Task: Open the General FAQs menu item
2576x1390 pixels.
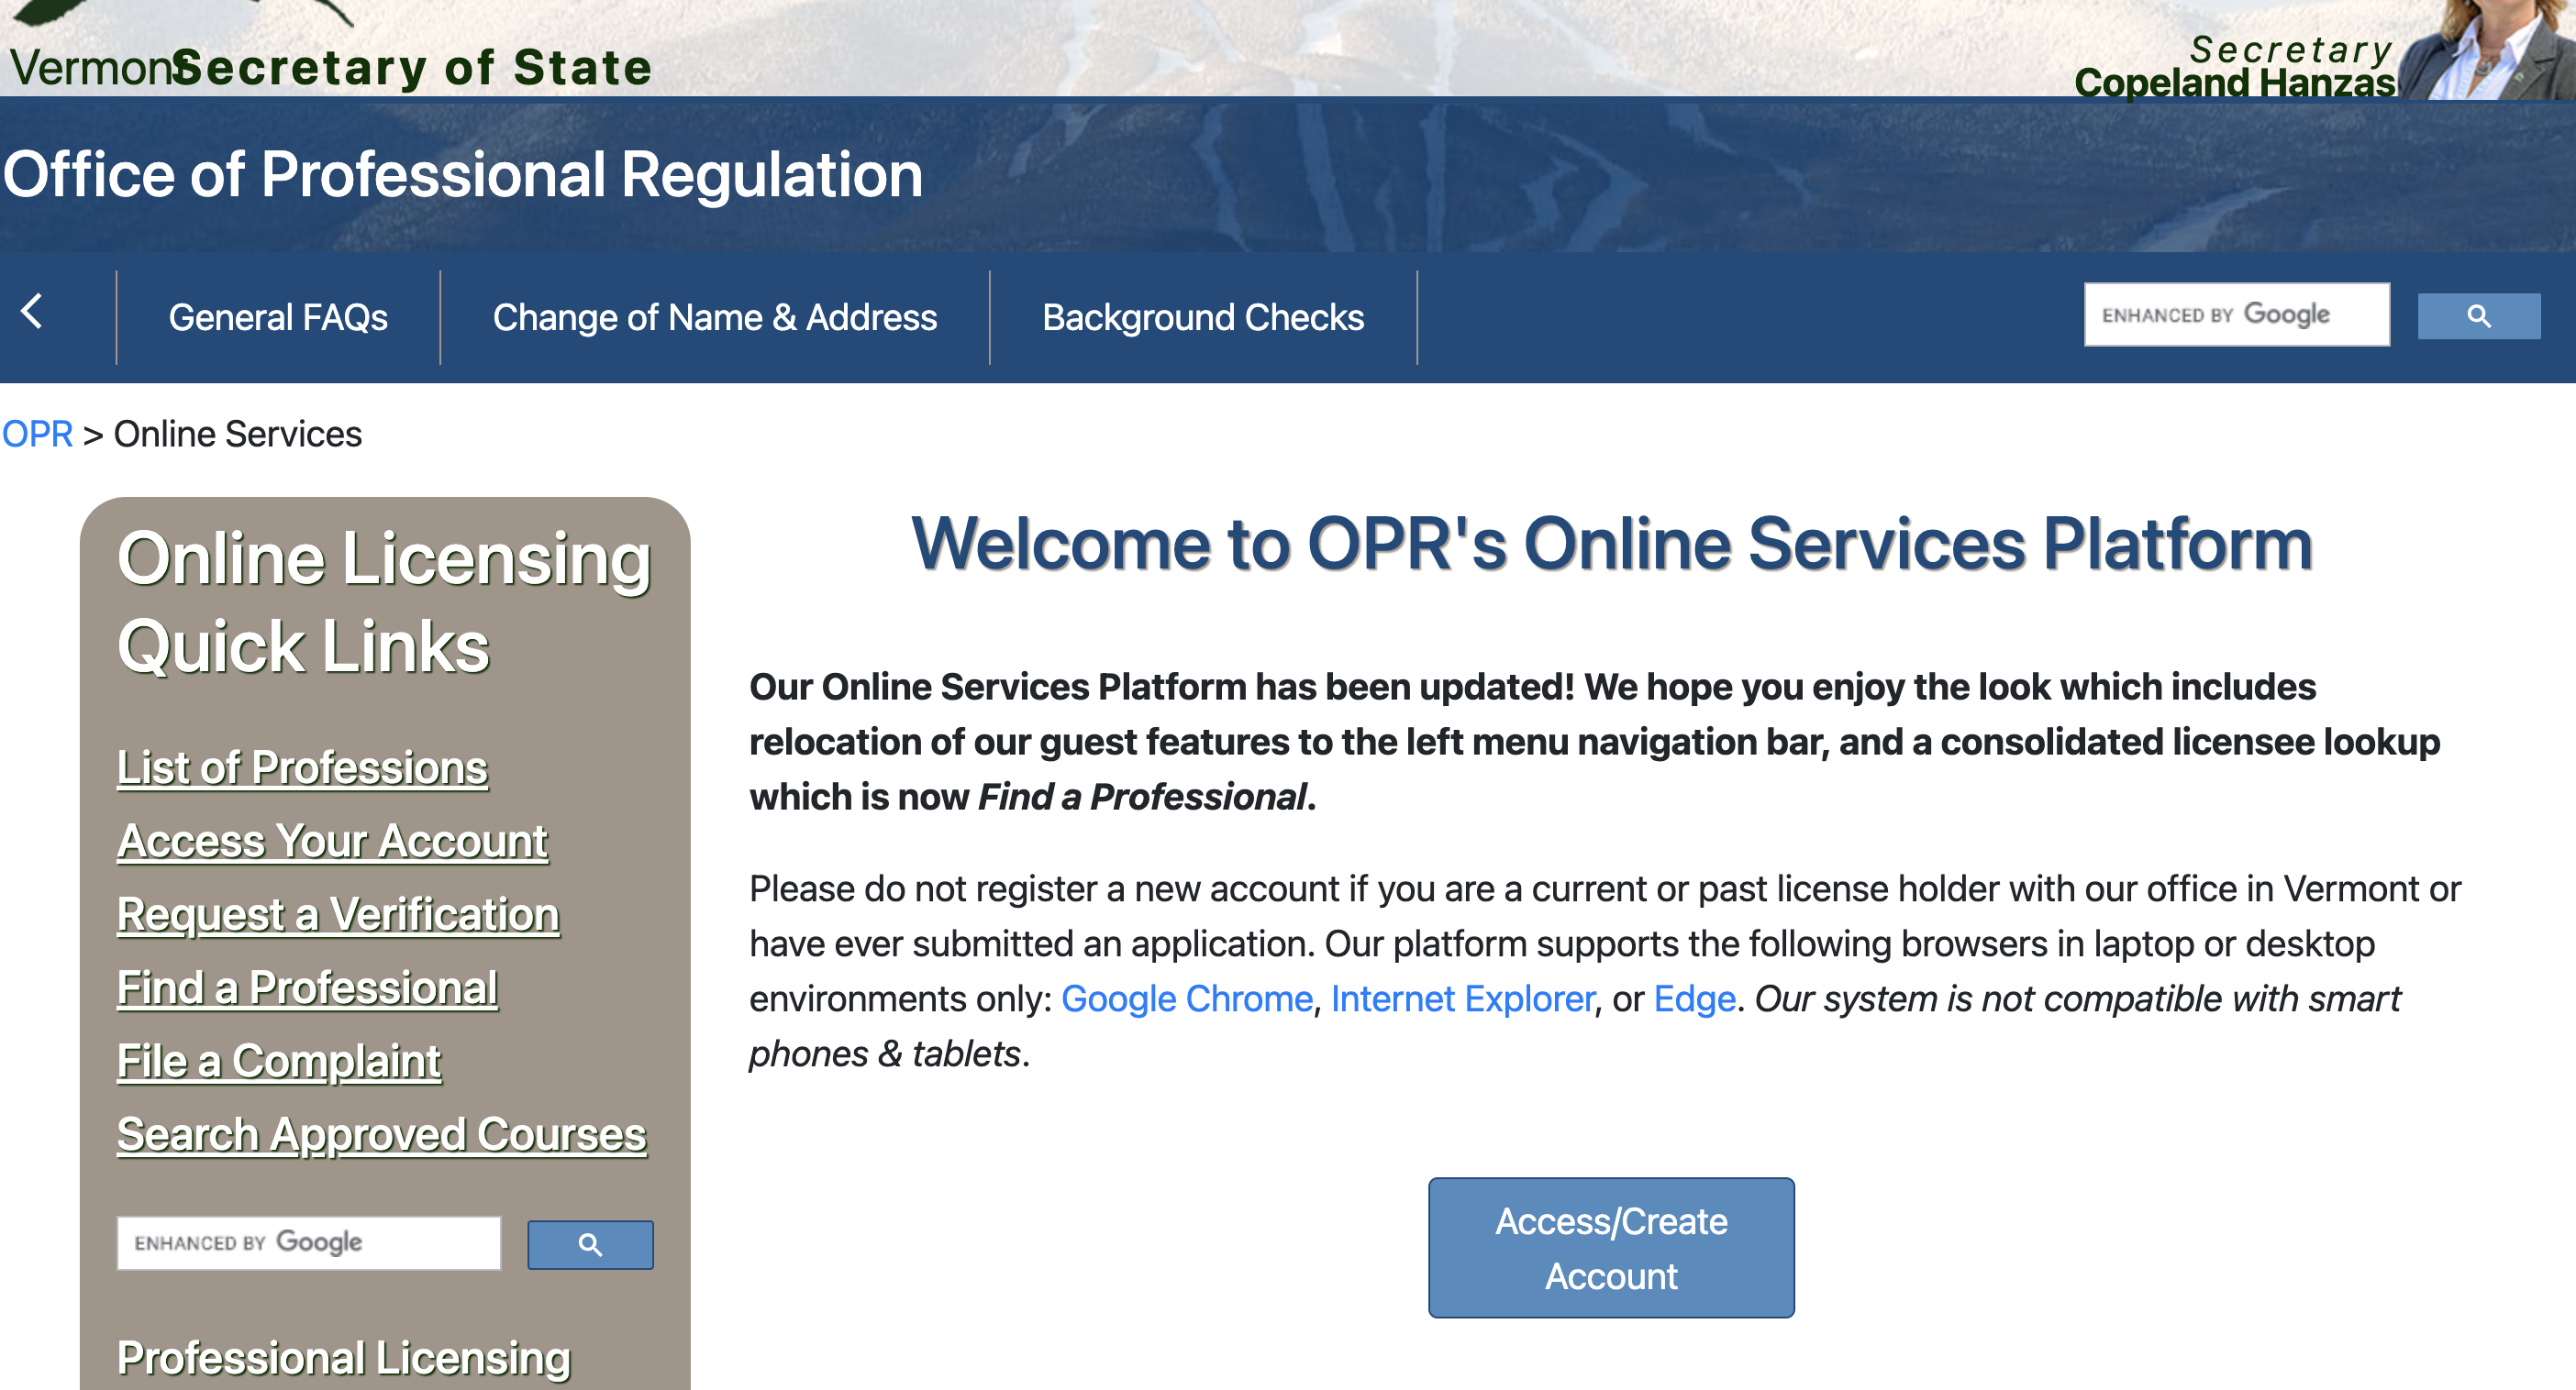Action: (278, 316)
